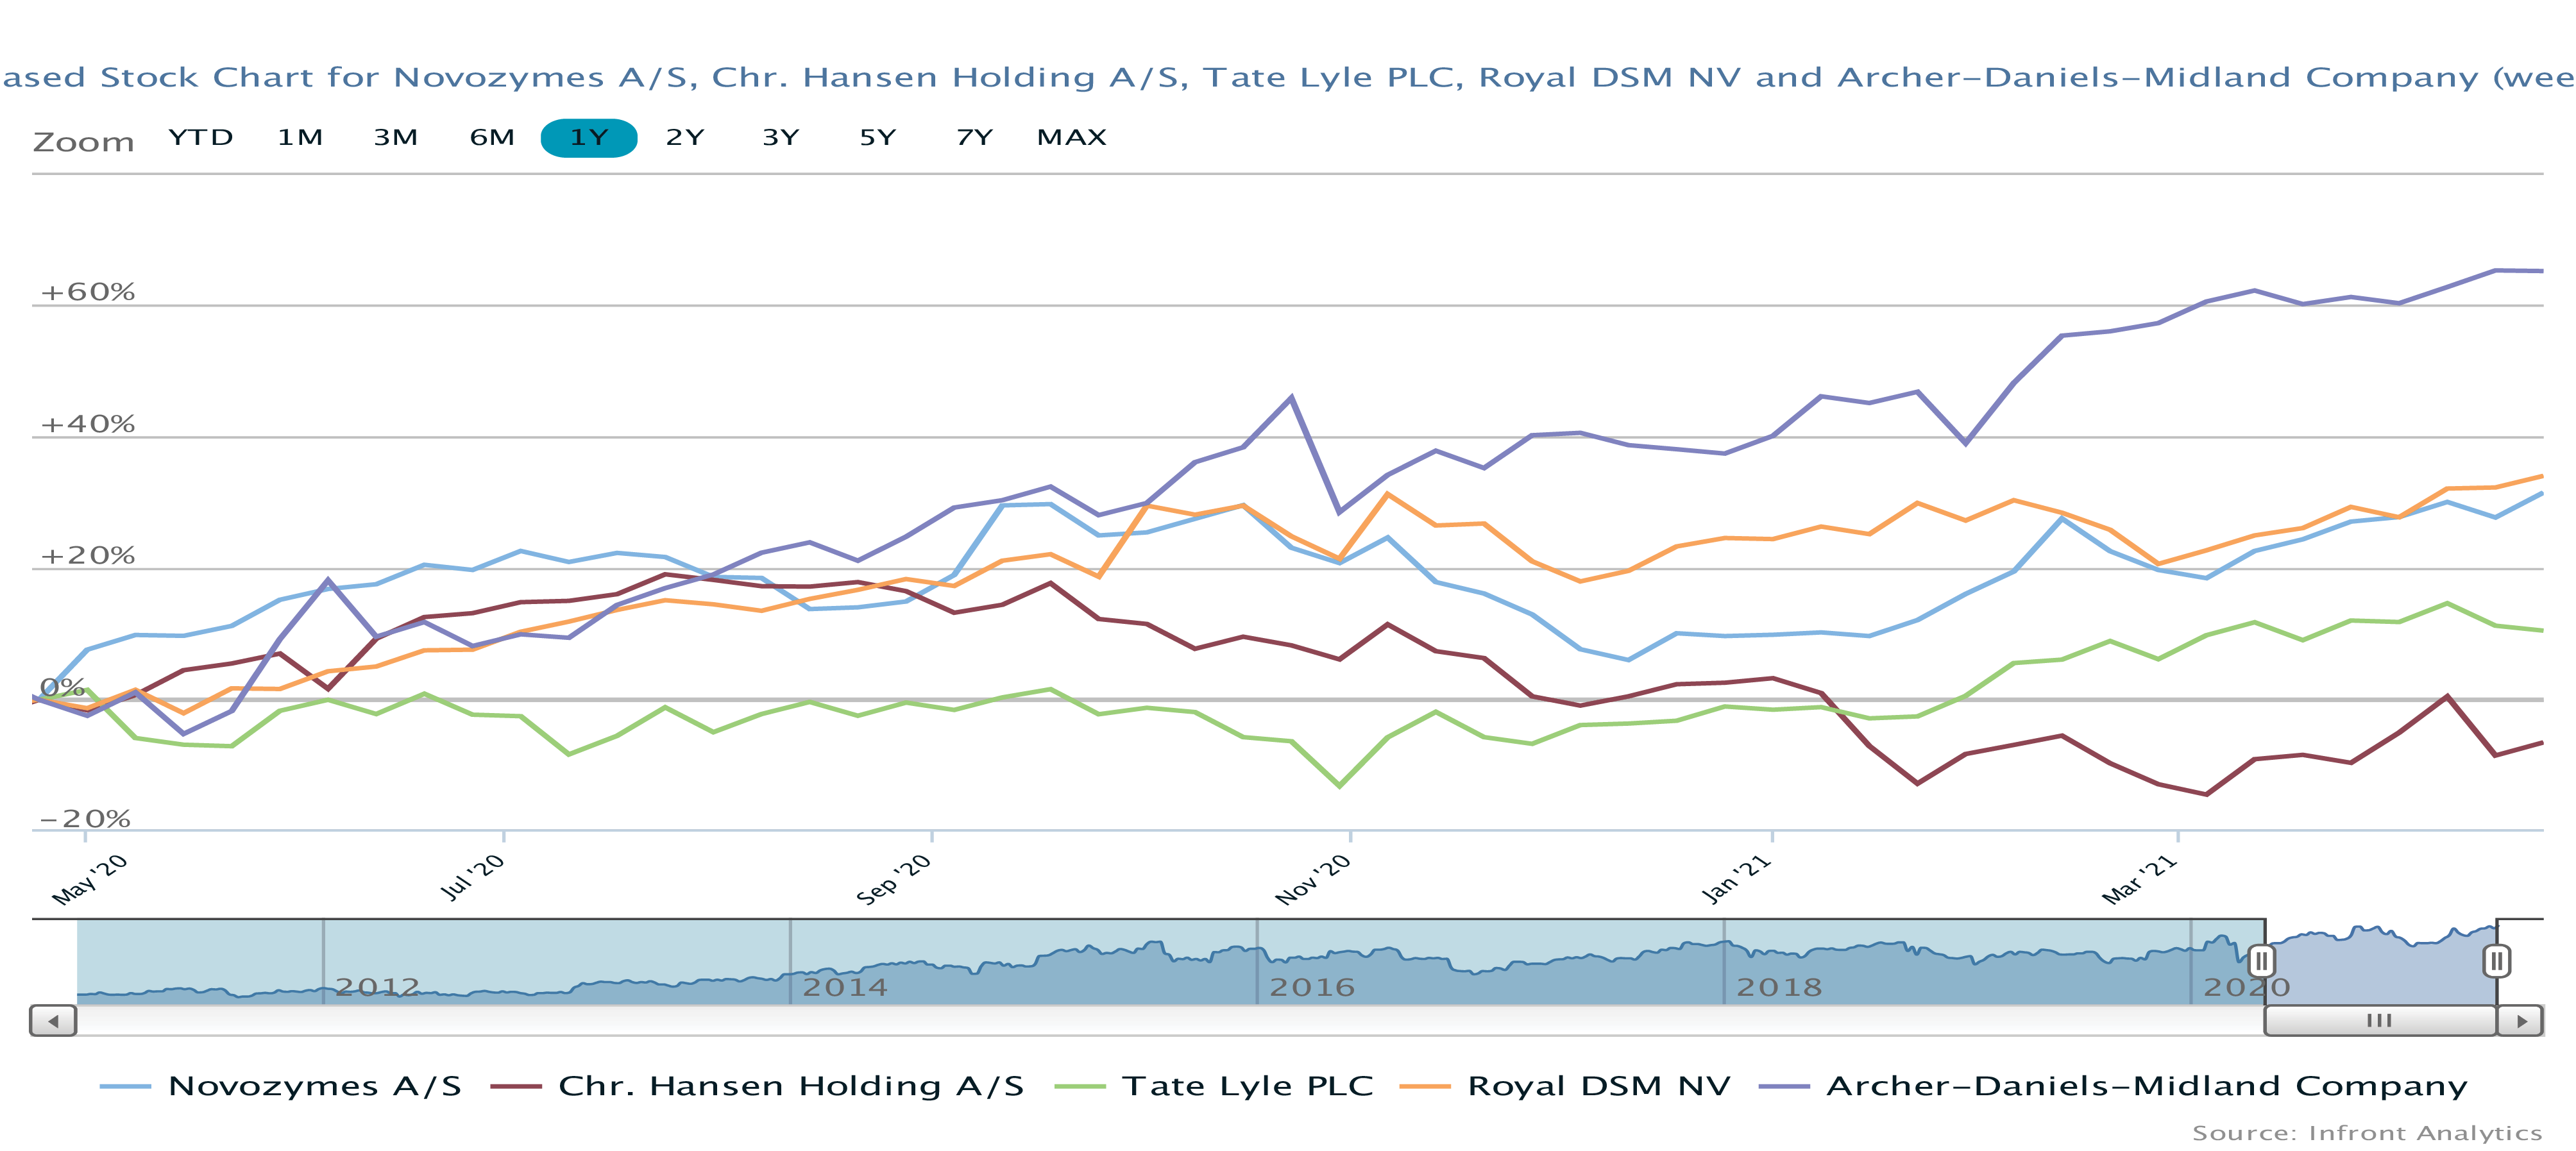This screenshot has width=2576, height=1151.
Task: Click the active 1Y zoom button
Action: tap(589, 137)
